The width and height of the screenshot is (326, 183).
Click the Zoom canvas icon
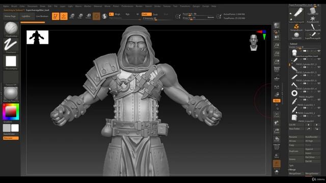(277, 46)
